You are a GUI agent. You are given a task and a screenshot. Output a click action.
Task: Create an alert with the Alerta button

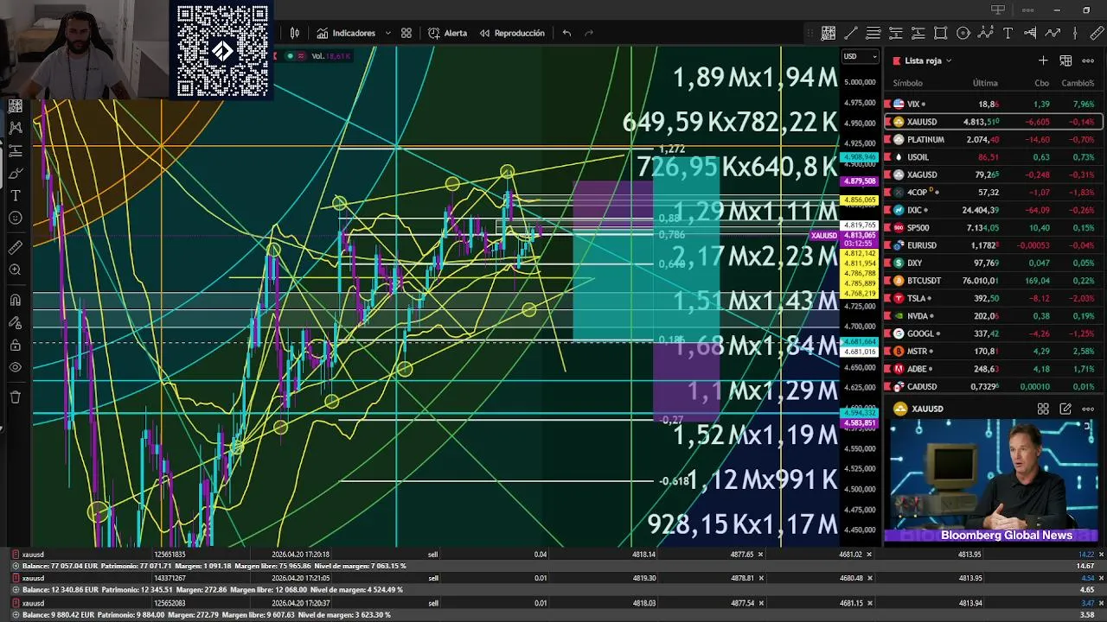click(447, 33)
